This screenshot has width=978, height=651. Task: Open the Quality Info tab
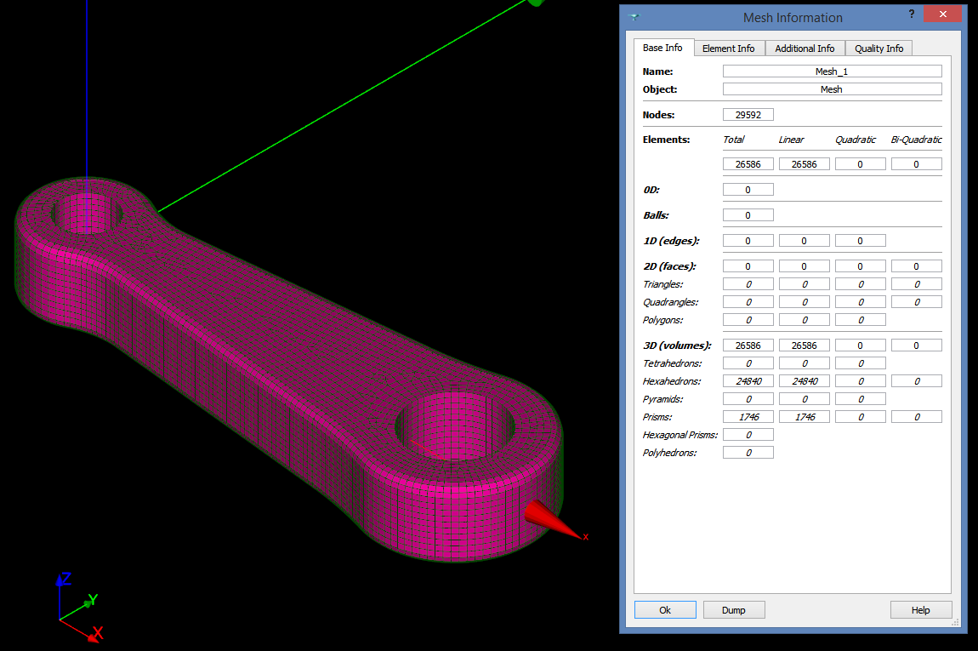coord(878,49)
